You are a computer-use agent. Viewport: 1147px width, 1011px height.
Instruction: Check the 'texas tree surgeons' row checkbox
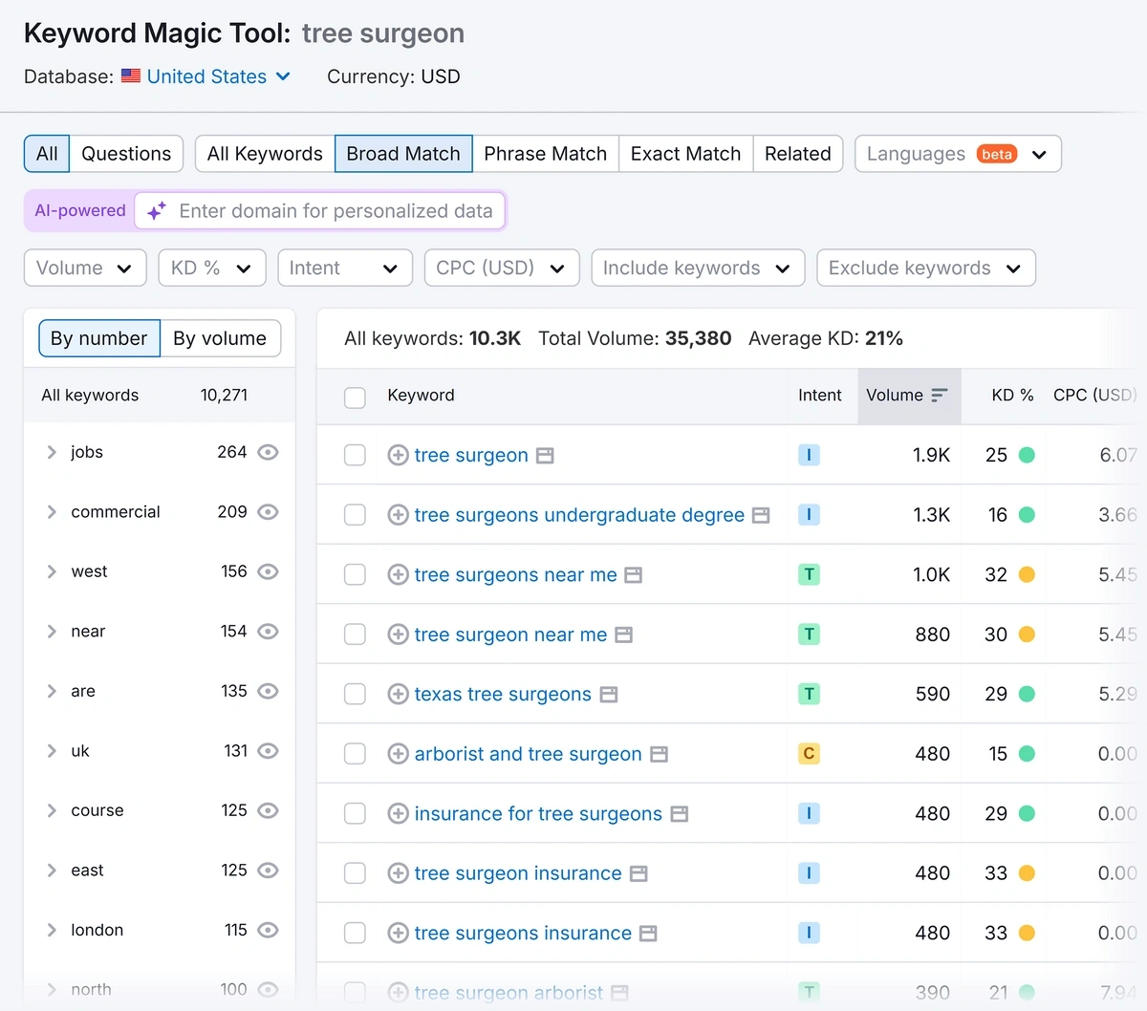tap(355, 695)
